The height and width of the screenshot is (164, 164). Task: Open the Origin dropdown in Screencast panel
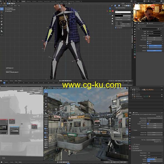(x=125, y=22)
